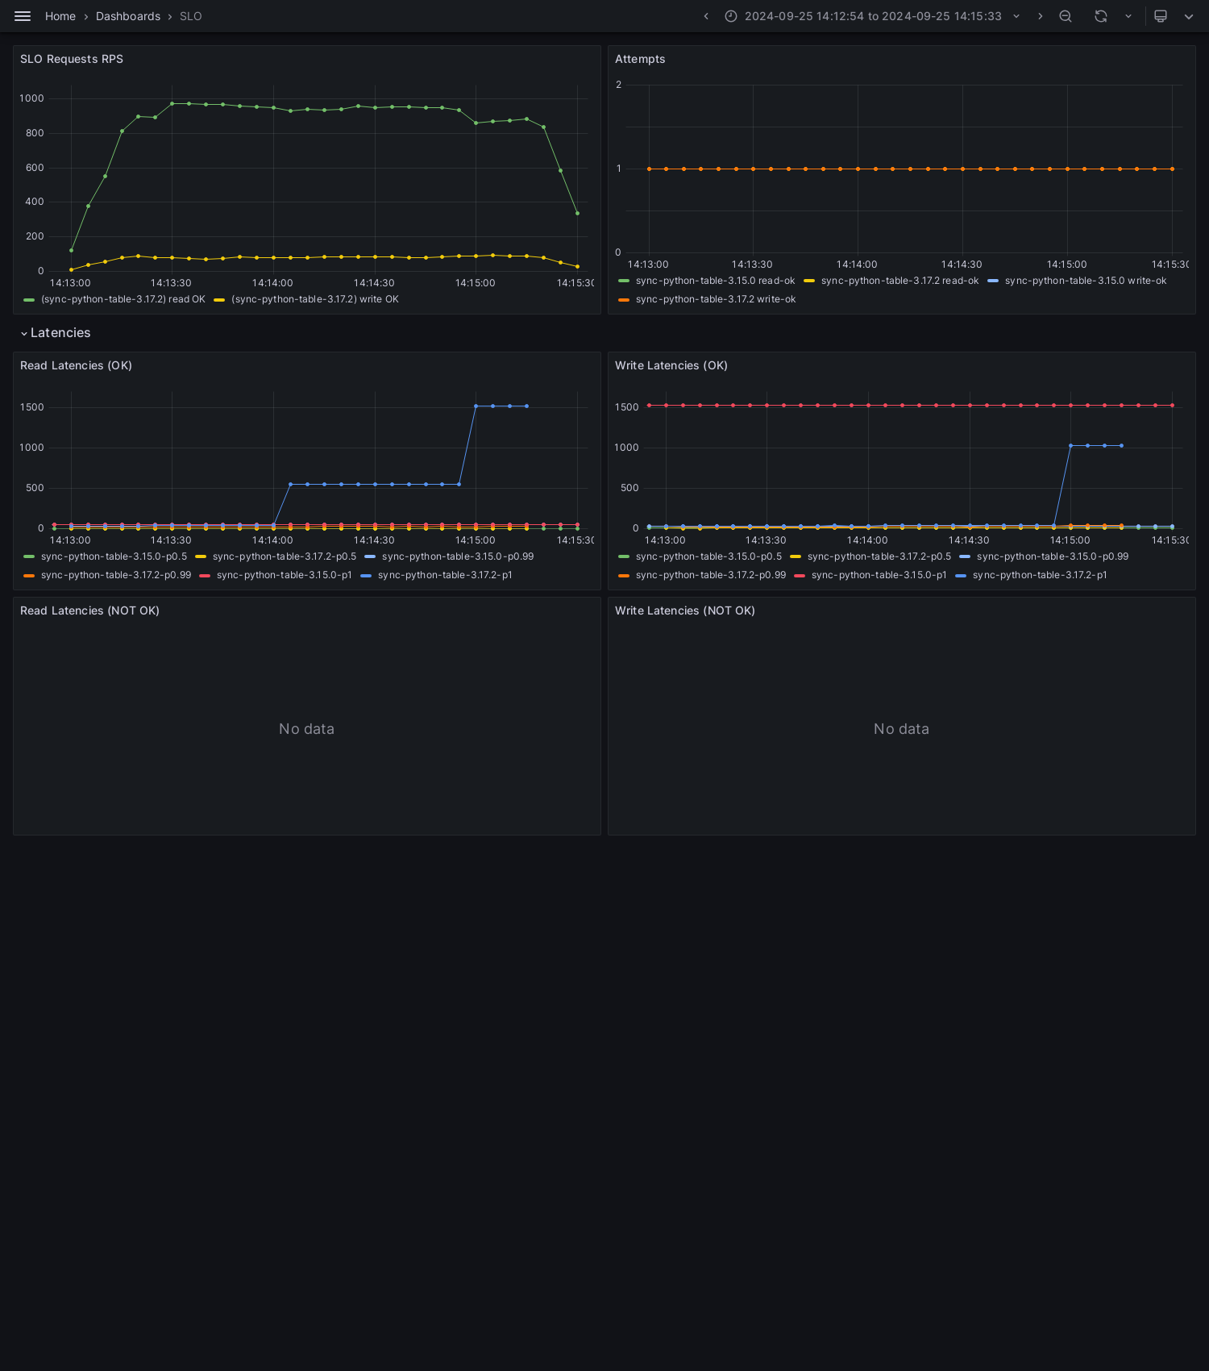Toggle 3.17.2 write-ok in Attempts legend
The height and width of the screenshot is (1371, 1209).
(x=716, y=299)
